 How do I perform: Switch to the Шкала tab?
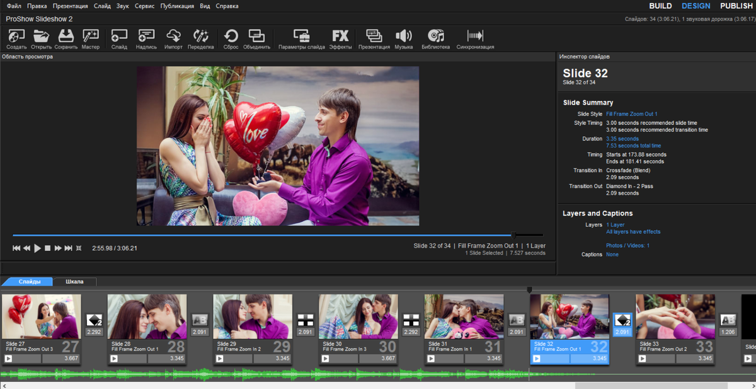point(74,282)
